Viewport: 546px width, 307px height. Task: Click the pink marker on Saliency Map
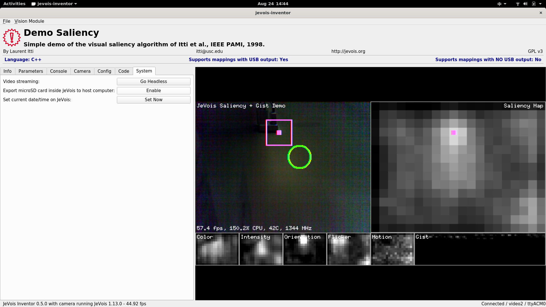click(454, 133)
